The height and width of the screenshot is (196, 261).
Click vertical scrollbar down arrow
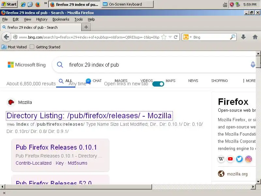(258, 181)
